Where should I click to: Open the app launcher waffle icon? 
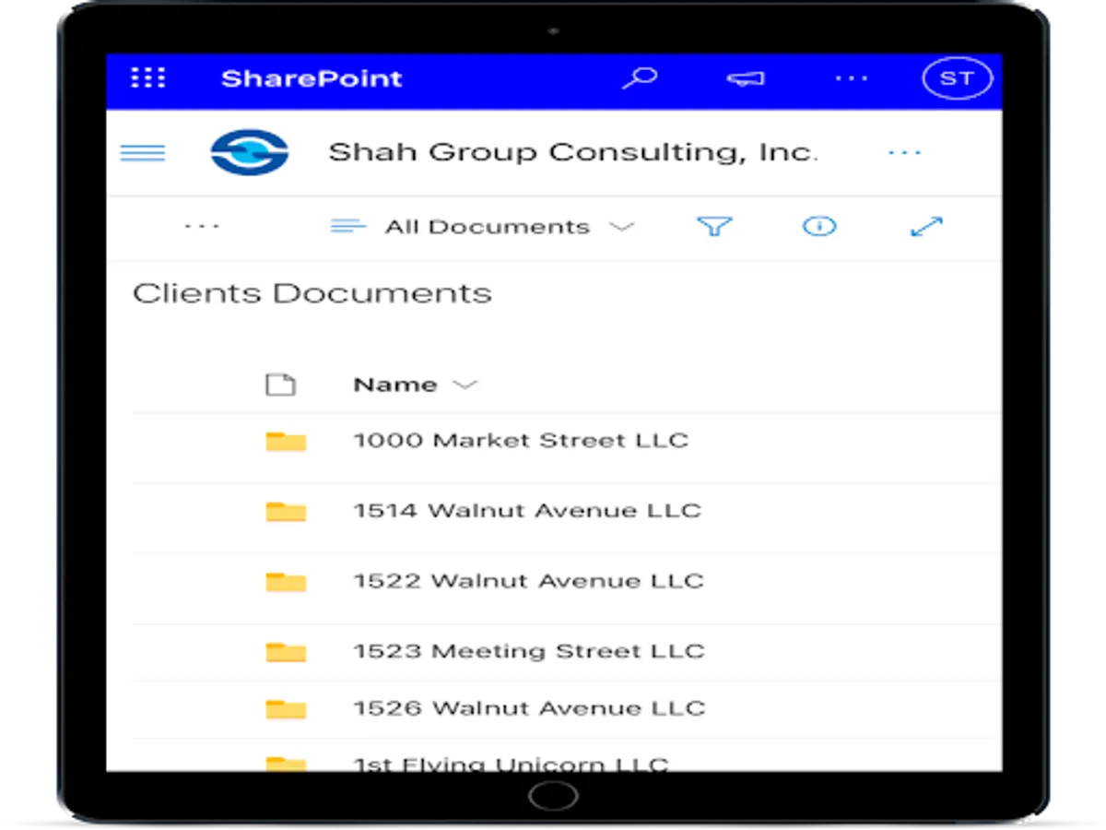click(148, 78)
